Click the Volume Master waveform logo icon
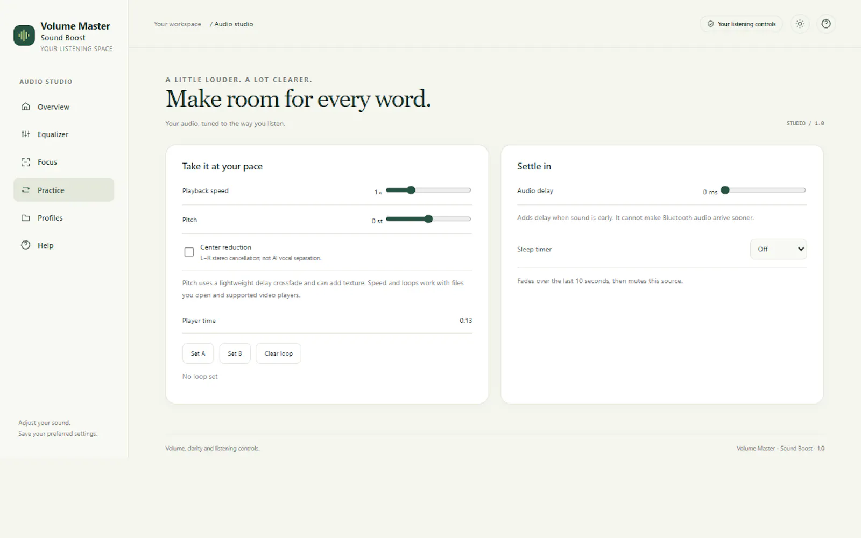The width and height of the screenshot is (861, 538). tap(24, 36)
